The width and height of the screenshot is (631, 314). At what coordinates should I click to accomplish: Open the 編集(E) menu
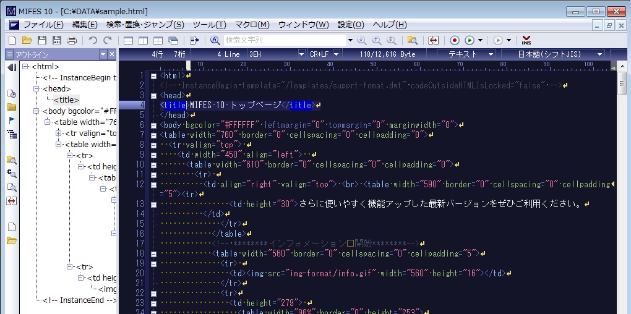pos(85,25)
